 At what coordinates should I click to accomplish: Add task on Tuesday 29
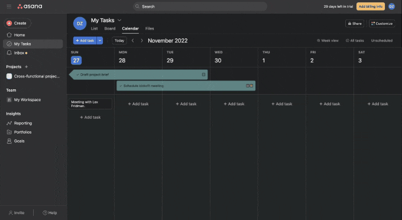(x=186, y=104)
